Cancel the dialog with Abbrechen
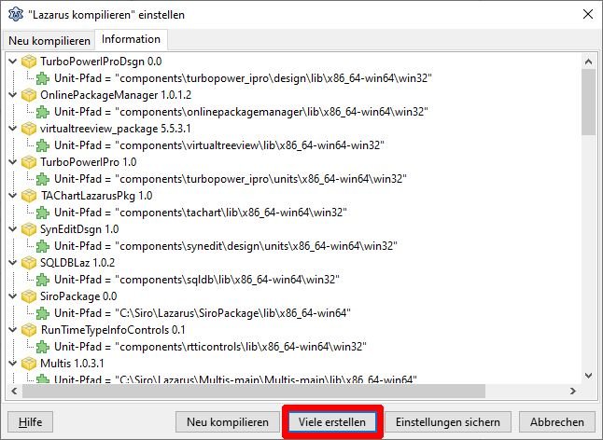 tap(557, 422)
